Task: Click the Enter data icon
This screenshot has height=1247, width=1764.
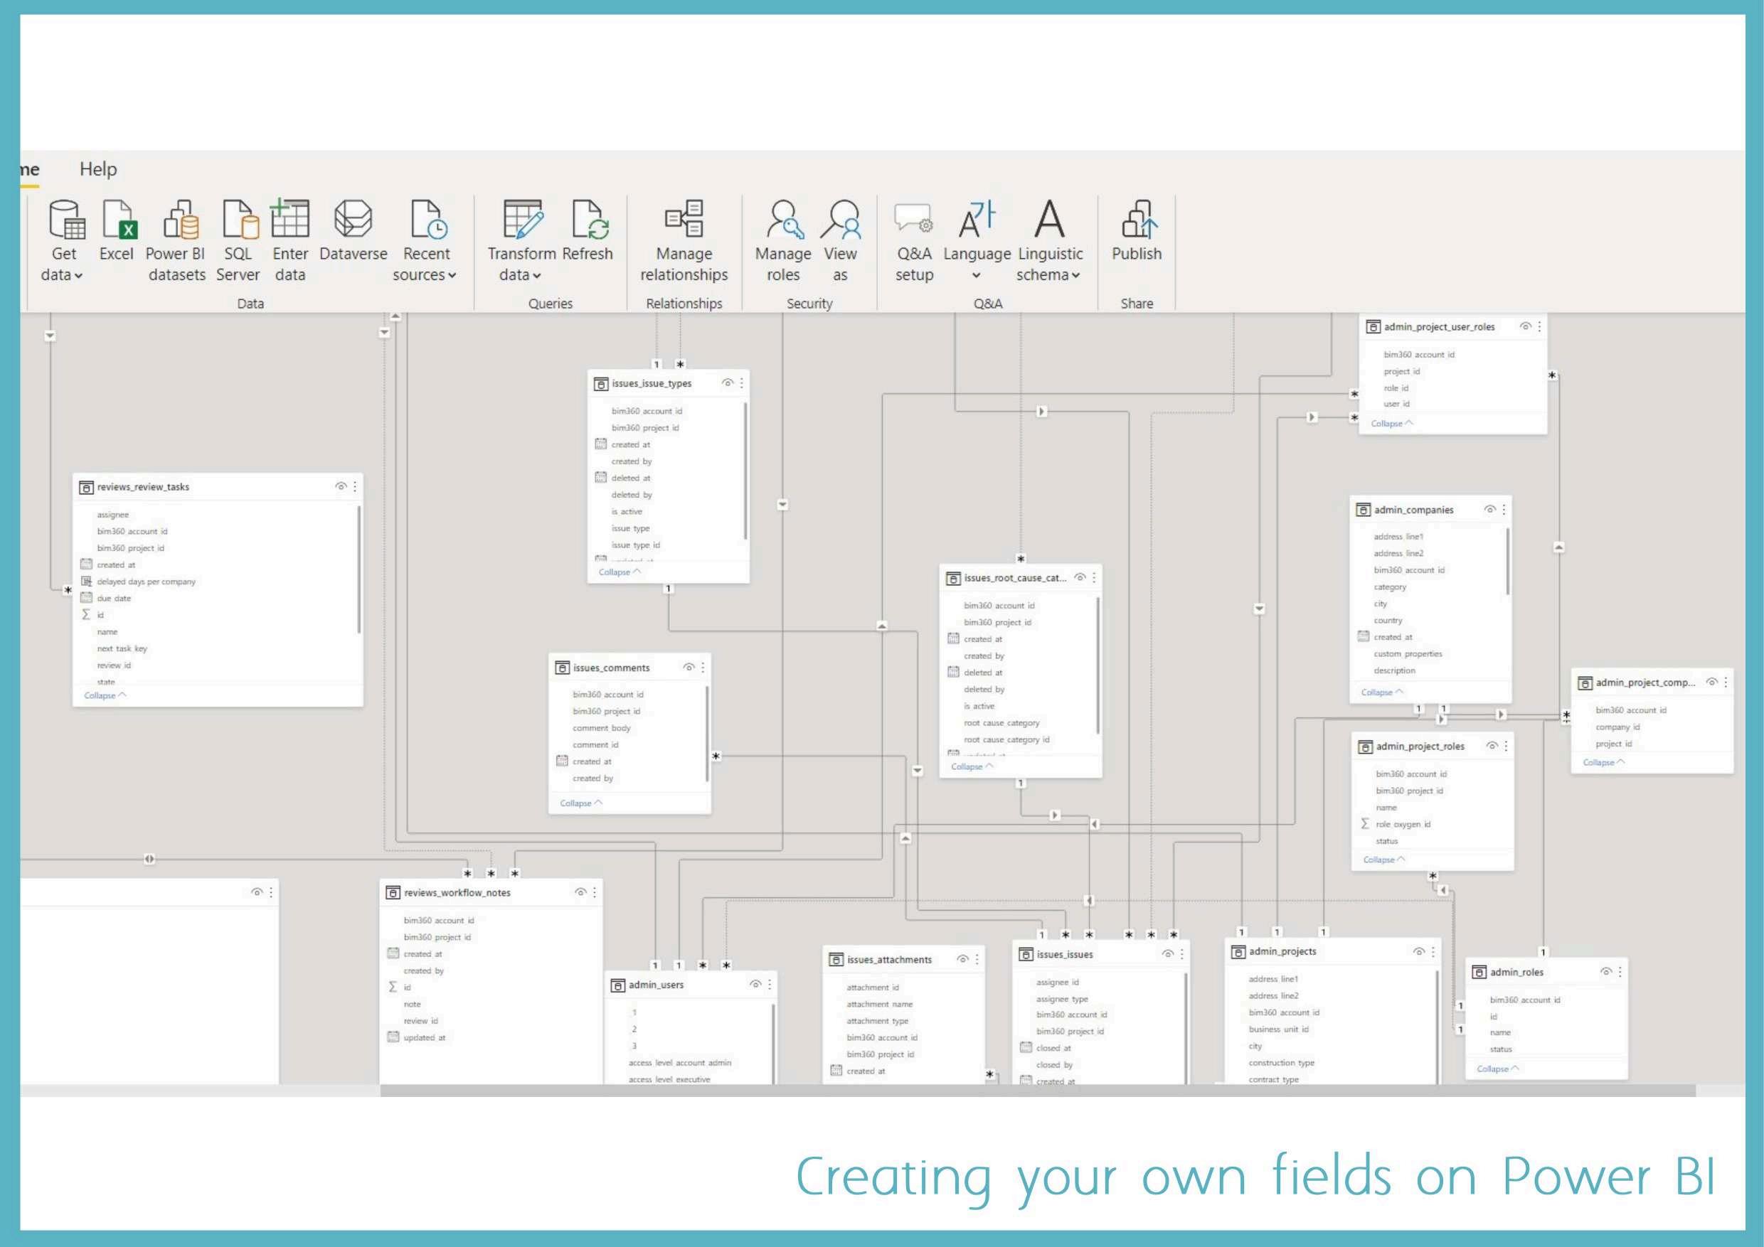Action: (289, 220)
